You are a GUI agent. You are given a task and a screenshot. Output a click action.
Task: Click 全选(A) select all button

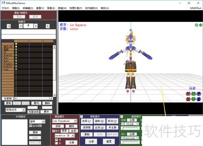click(x=99, y=127)
